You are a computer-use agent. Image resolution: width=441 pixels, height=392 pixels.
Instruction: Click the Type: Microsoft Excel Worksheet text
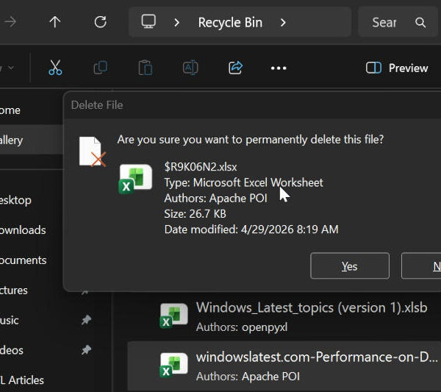pyautogui.click(x=243, y=182)
